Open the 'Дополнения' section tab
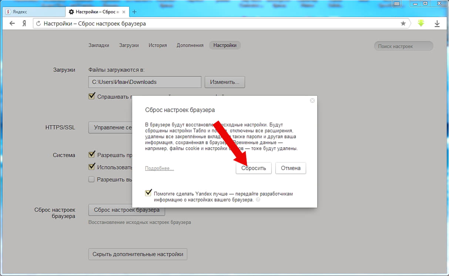Image resolution: width=449 pixels, height=276 pixels. click(190, 45)
